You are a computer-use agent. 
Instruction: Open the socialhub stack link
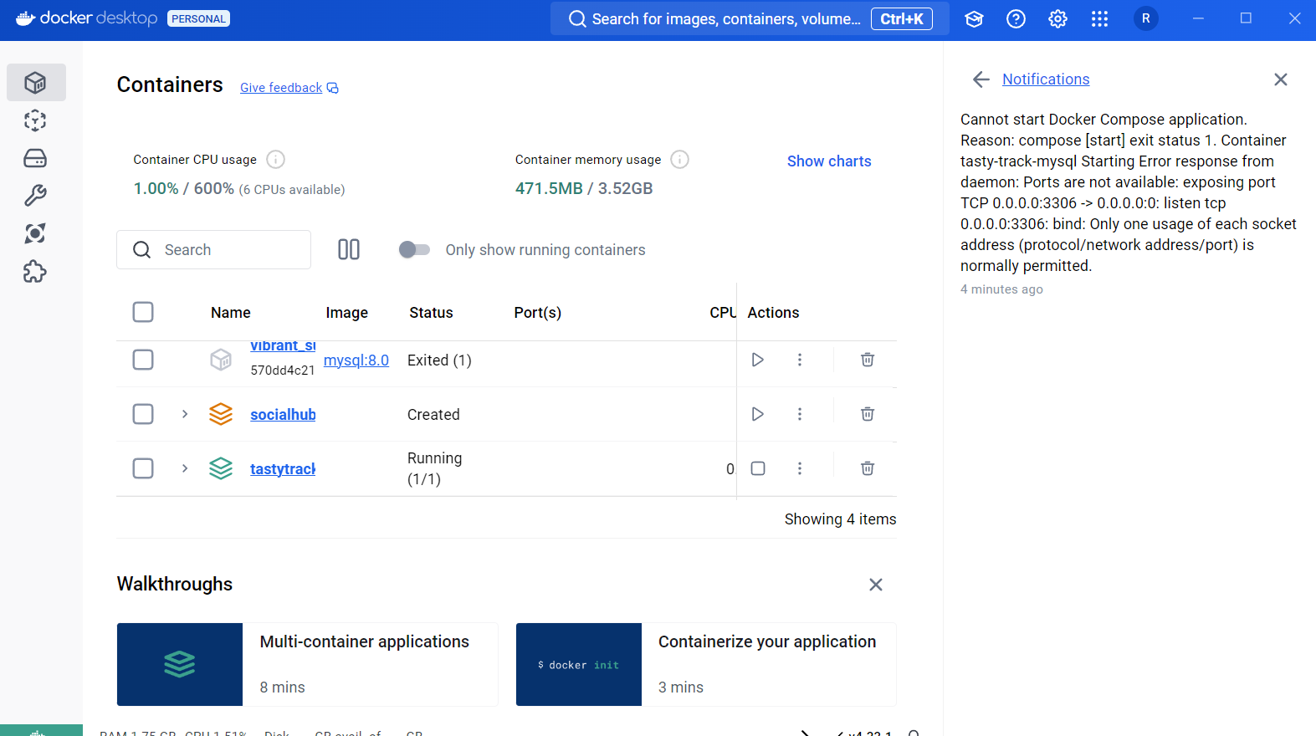pos(283,415)
